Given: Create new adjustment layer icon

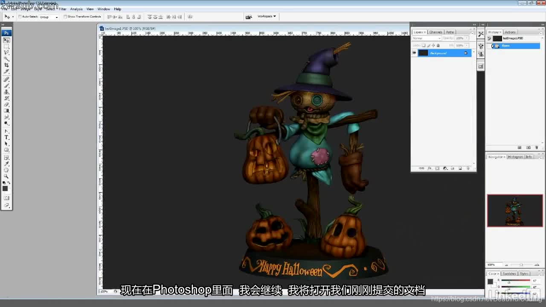Looking at the screenshot, I should click(445, 168).
